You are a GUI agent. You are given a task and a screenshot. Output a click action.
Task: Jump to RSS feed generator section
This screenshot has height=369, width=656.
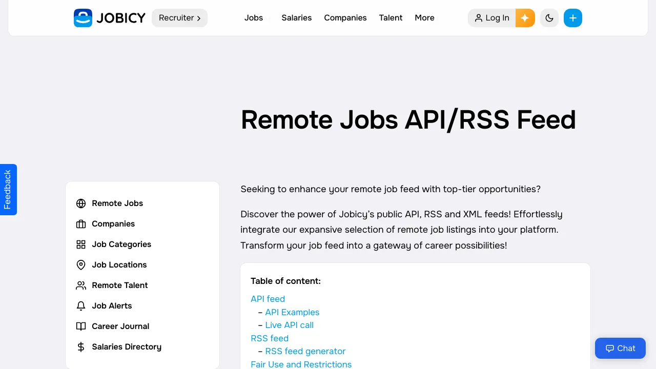click(x=305, y=351)
